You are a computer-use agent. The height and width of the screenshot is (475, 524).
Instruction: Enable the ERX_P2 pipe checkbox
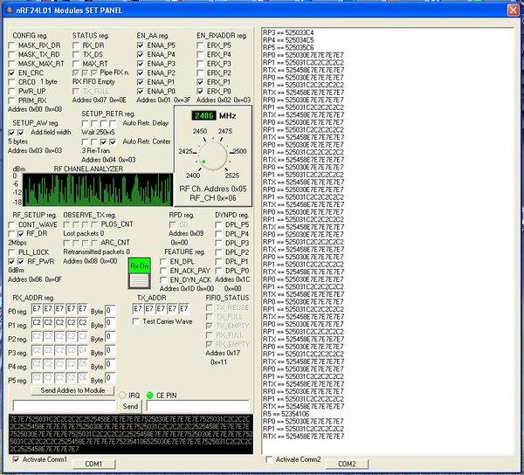[x=200, y=72]
